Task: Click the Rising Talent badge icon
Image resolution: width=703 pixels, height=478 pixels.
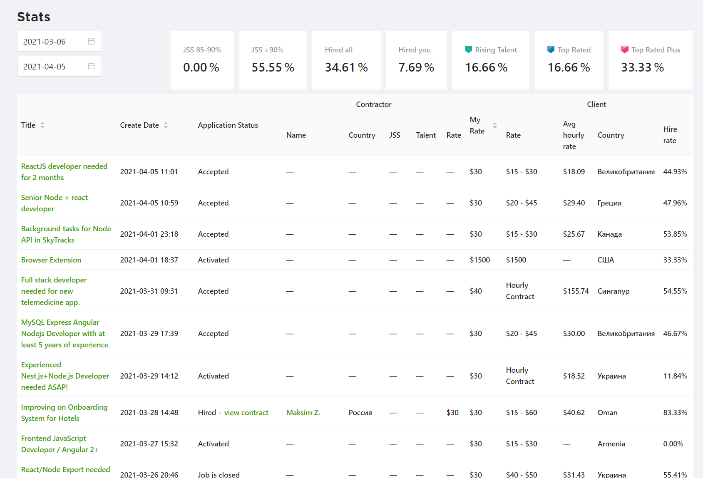Action: point(468,50)
